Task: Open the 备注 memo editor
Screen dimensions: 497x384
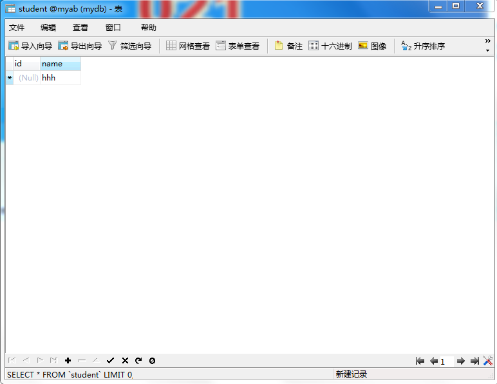Action: [288, 46]
